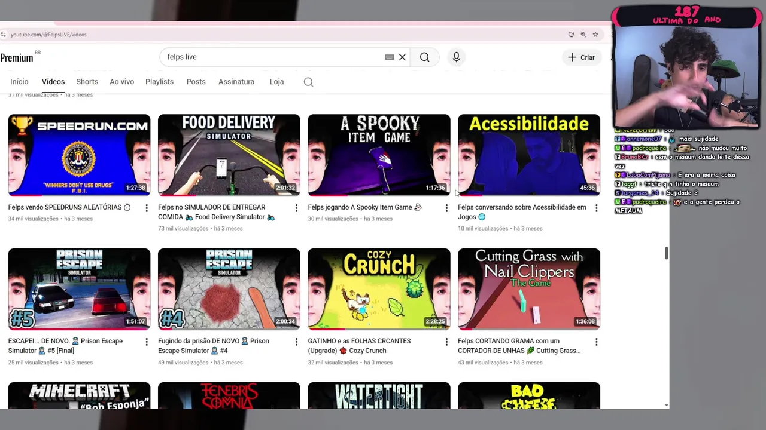The height and width of the screenshot is (430, 766).
Task: Open the Assinatura tab
Action: pos(236,82)
